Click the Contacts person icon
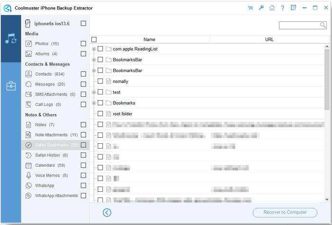 [28, 74]
